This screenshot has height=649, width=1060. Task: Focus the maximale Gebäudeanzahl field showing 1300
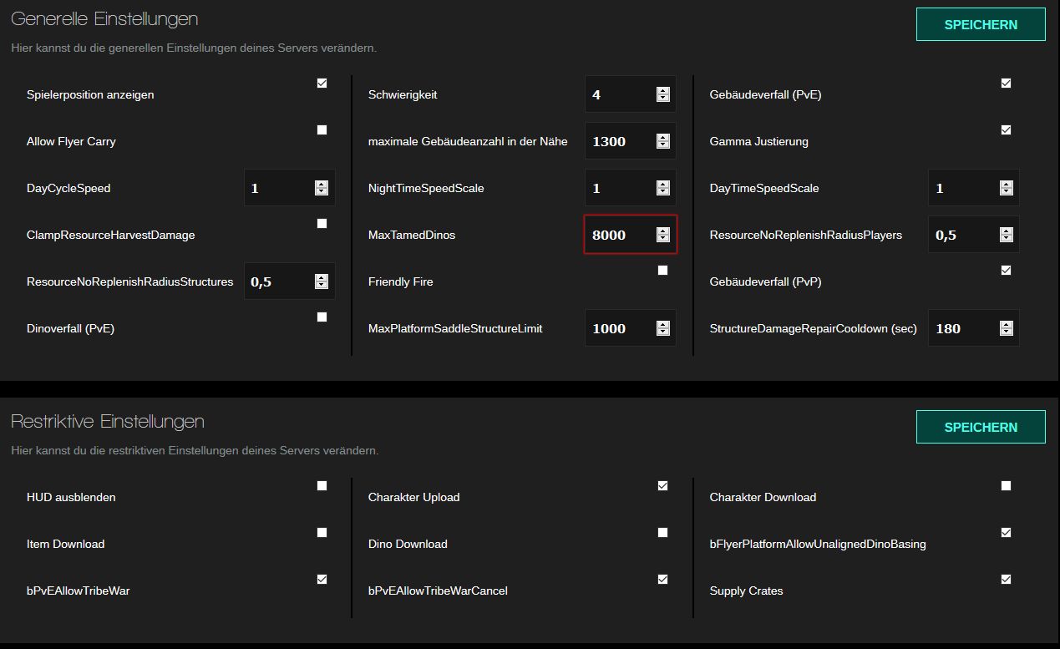(631, 141)
